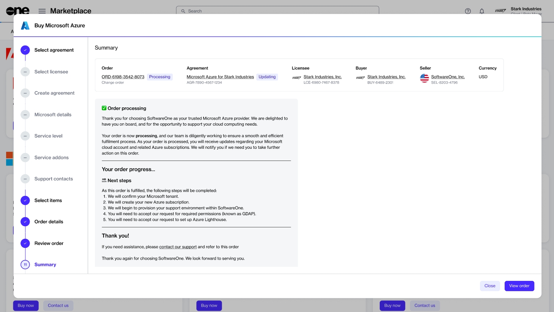This screenshot has height=312, width=554.
Task: Open order ORD-6198-3542-8073 link
Action: pyautogui.click(x=123, y=77)
